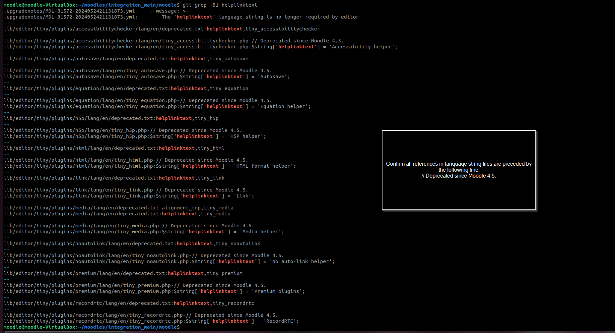This screenshot has height=333, width=615.
Task: Click the 'RecordRTC' string definition line
Action: click(151, 321)
